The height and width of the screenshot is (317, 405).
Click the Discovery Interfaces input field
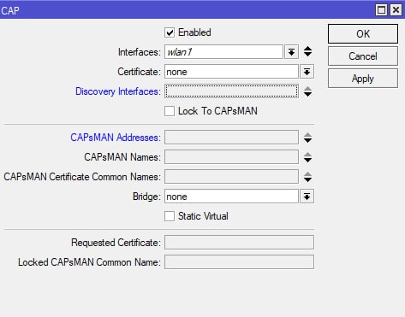coord(231,91)
